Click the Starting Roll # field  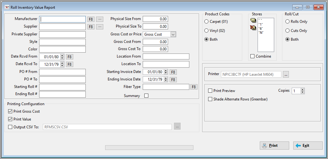click(62, 87)
